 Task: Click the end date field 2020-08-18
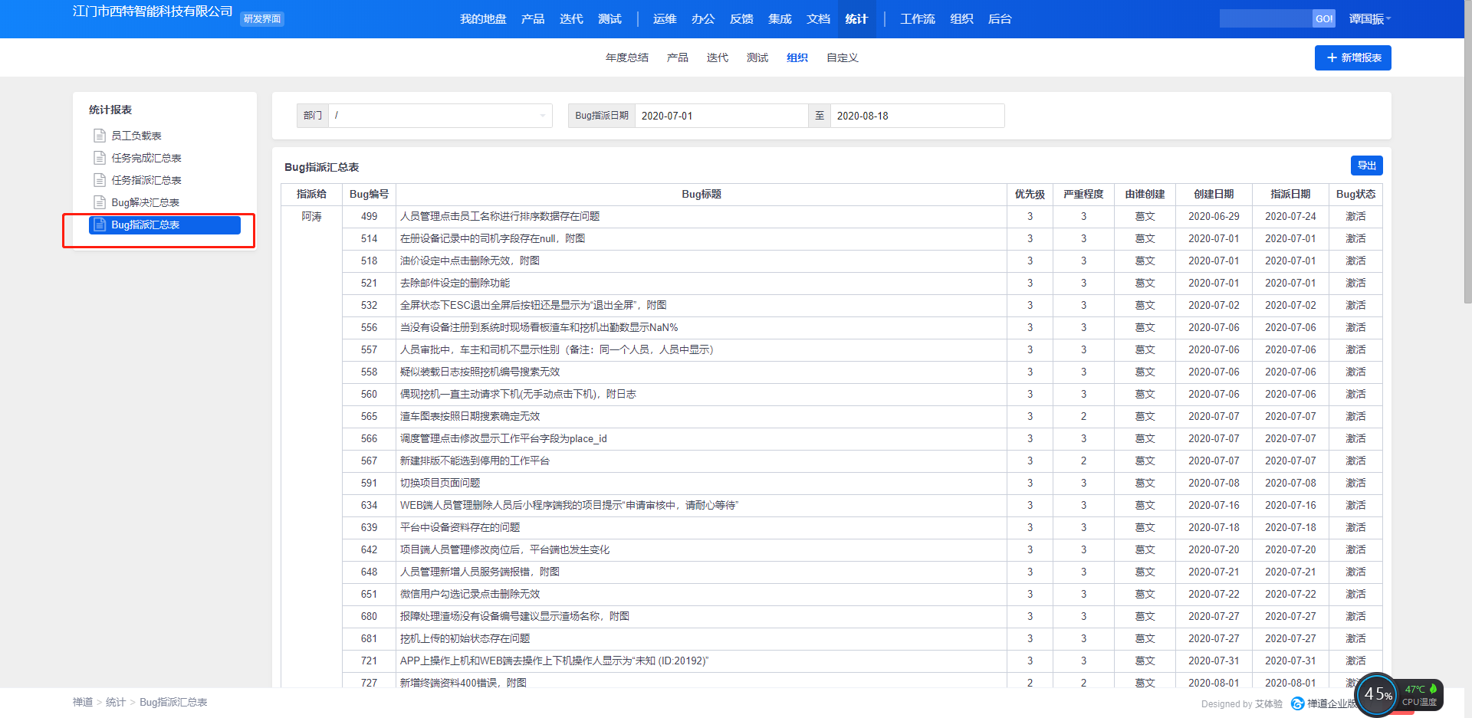coord(916,116)
